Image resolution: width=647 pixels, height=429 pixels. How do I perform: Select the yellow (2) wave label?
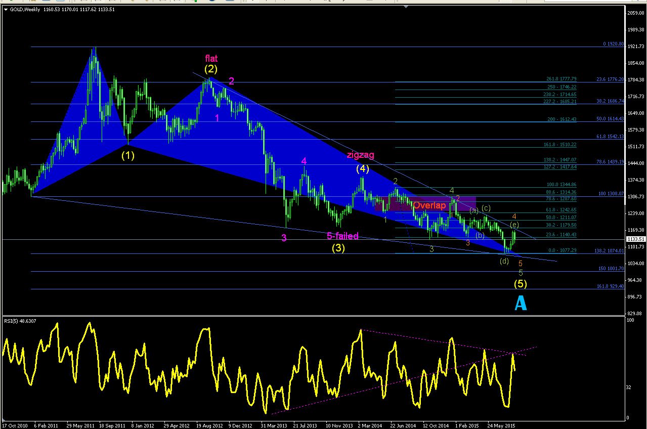click(x=211, y=69)
